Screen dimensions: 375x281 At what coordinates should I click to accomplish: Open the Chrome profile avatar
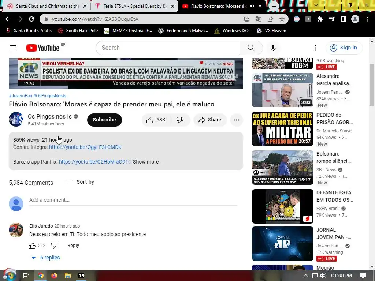coord(355,19)
